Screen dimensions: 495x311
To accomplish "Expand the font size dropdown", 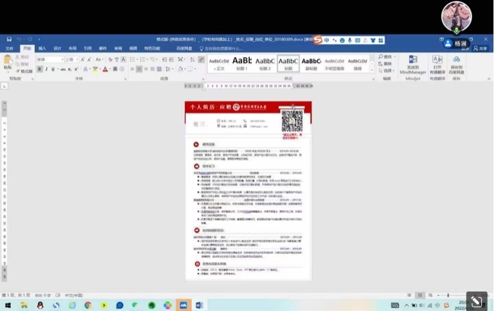I will (x=78, y=59).
